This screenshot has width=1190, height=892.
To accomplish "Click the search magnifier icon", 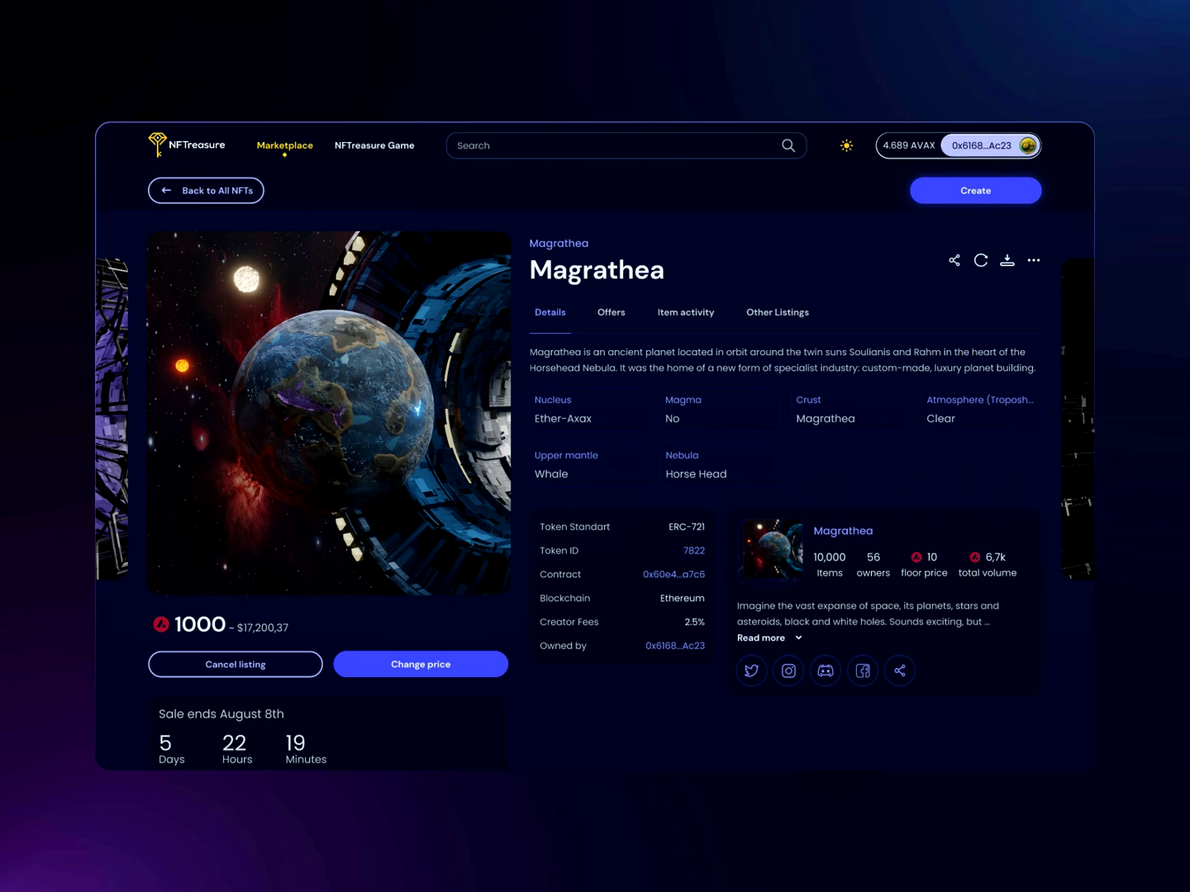I will tap(788, 145).
